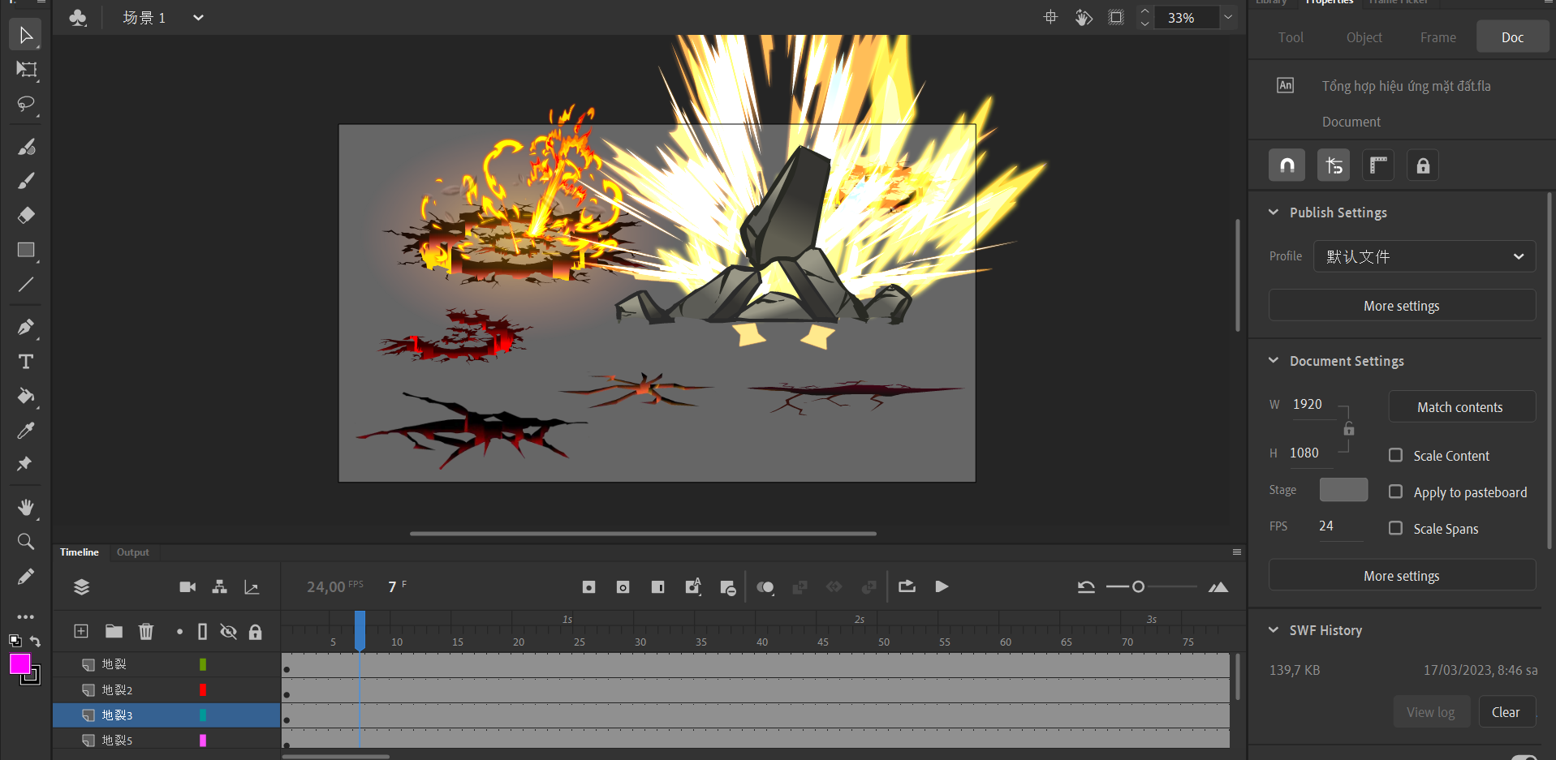Viewport: 1556px width, 760px height.
Task: Select the Eyedropper tool
Action: pos(26,431)
